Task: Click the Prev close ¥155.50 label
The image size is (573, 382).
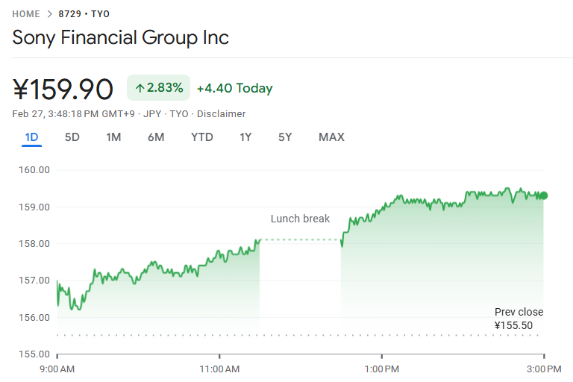Action: (x=519, y=319)
